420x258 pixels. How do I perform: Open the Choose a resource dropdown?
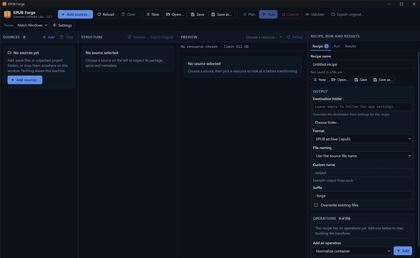click(x=263, y=37)
